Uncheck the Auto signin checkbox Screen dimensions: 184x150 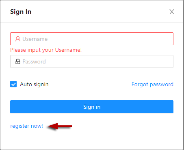13,84
